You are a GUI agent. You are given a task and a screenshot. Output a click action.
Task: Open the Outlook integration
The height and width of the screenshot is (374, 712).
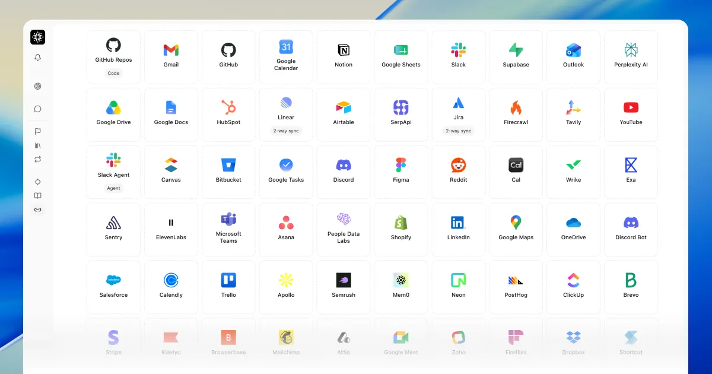[x=574, y=57]
